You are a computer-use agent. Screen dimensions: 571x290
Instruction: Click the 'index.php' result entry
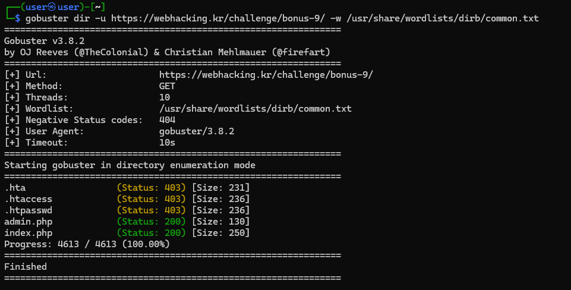coord(28,233)
